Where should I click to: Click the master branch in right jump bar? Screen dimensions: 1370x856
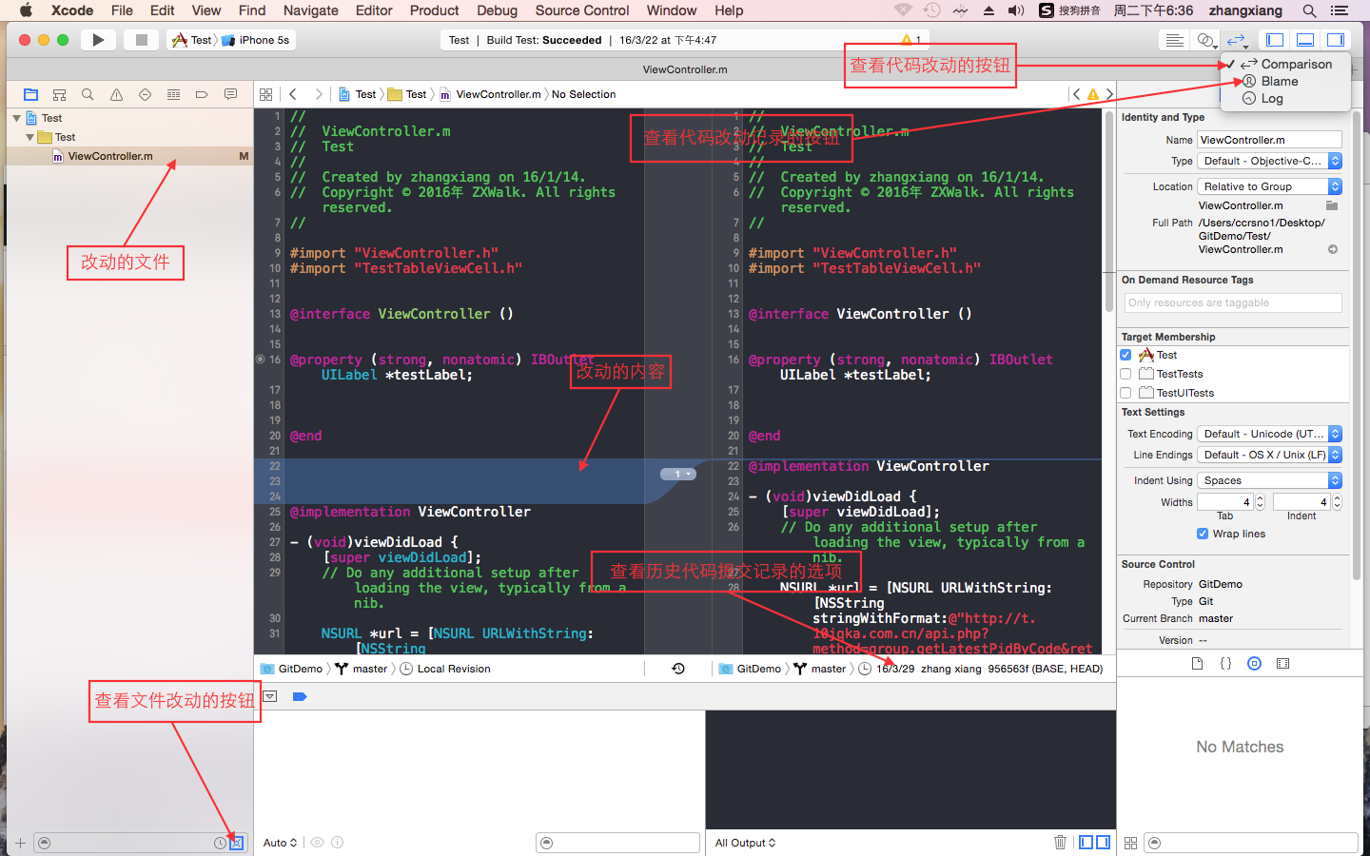(820, 669)
